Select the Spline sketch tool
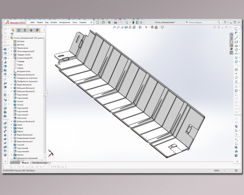Image resolution: width=244 pixels, height=195 pixels. (x=236, y=58)
